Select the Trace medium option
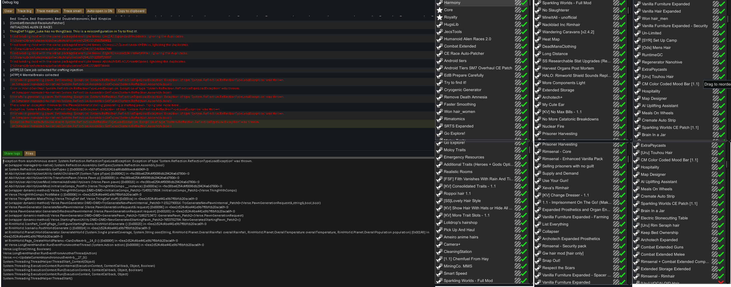 [x=48, y=11]
